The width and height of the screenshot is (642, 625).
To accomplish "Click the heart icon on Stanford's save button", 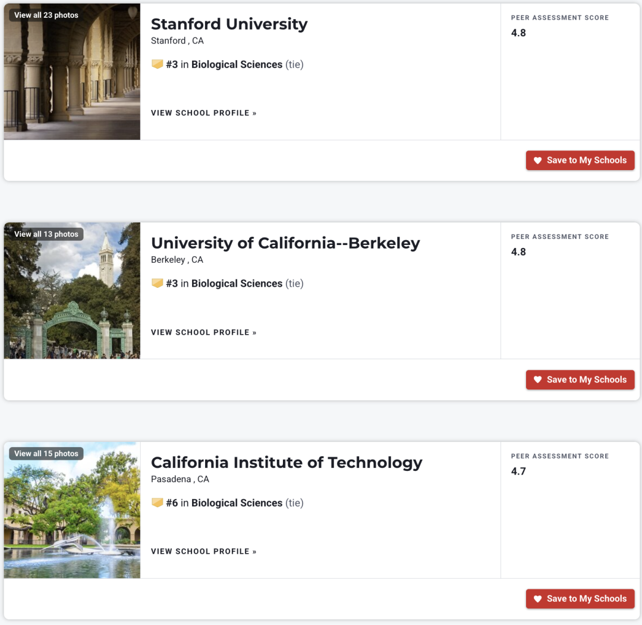I will click(x=537, y=161).
